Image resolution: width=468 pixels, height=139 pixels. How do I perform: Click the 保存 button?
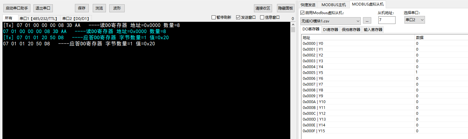82,8
